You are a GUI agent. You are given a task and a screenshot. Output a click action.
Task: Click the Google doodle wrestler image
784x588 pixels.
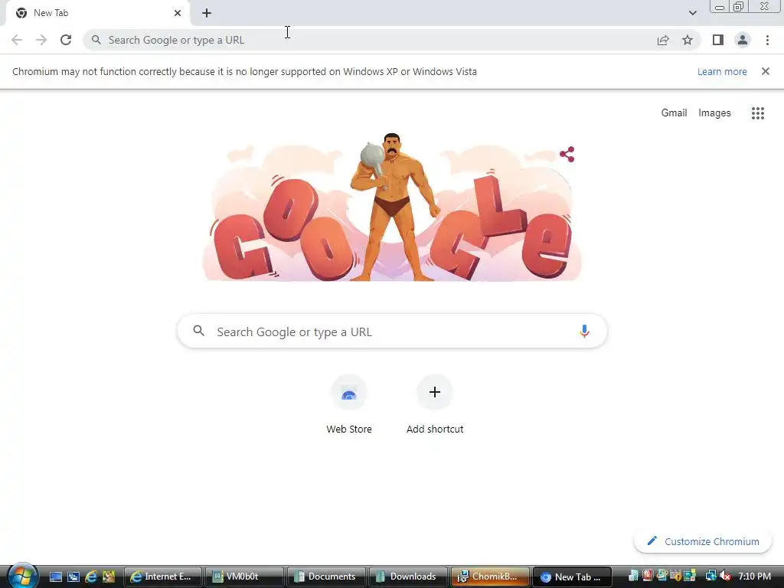tap(392, 207)
